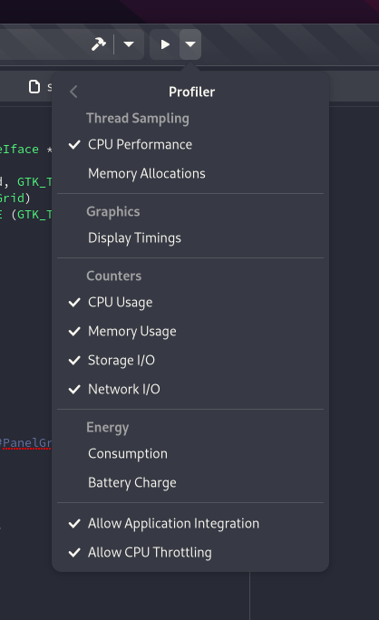The height and width of the screenshot is (620, 379).
Task: Click the PanelGr underlined code text
Action: [26, 443]
